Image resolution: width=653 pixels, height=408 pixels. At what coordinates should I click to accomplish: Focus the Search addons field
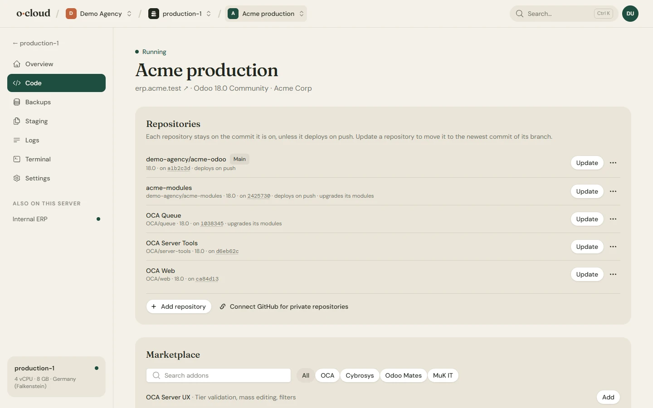point(219,375)
